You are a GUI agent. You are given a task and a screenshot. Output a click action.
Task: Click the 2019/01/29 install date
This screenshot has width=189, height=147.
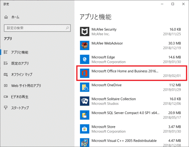[x=172, y=90]
